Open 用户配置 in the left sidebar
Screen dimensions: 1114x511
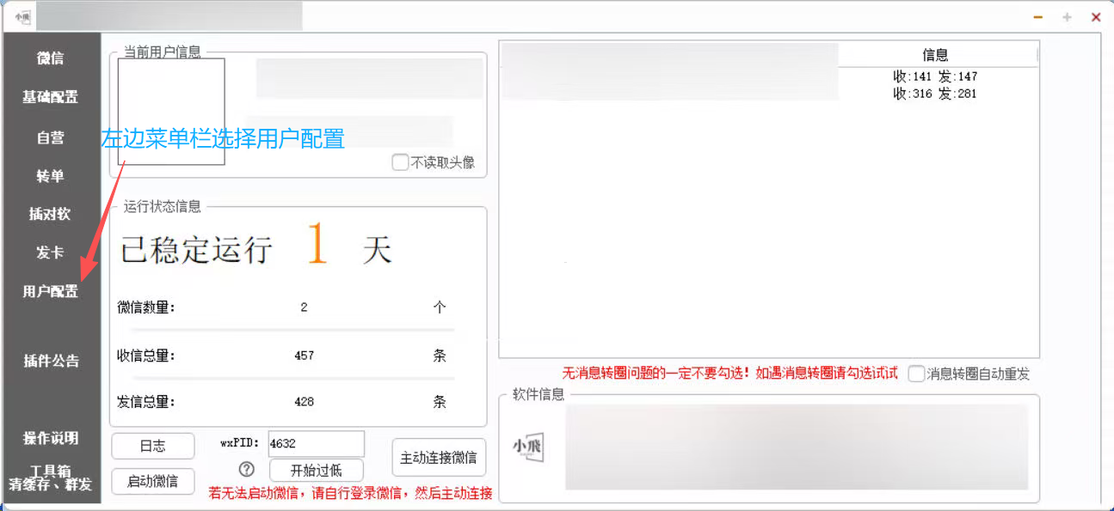(x=51, y=292)
